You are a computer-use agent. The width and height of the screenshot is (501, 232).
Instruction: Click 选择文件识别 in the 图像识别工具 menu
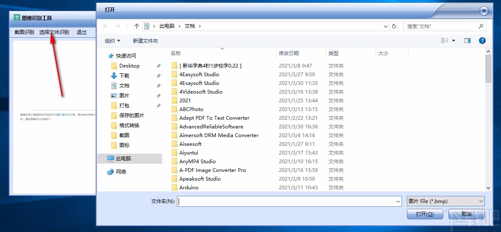tap(54, 32)
